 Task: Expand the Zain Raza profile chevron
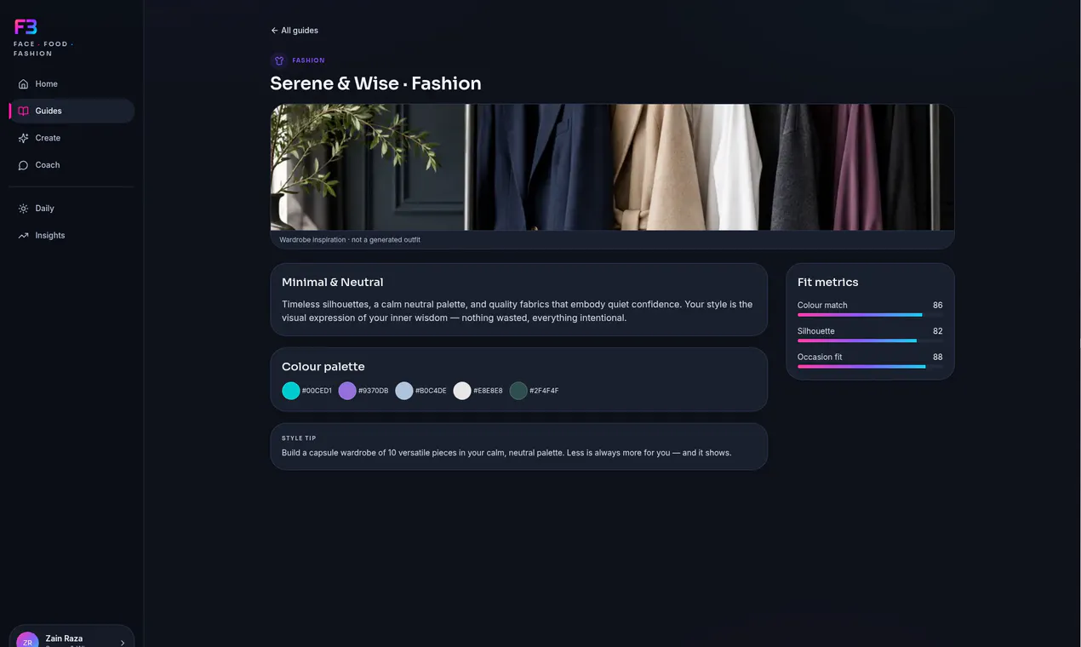tap(123, 643)
